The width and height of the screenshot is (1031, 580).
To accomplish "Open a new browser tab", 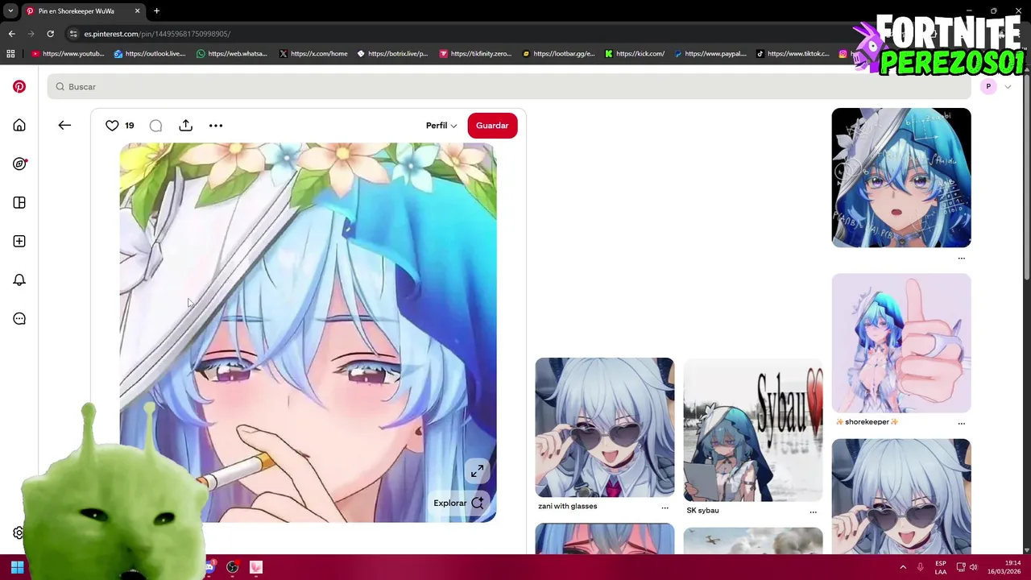I will (156, 11).
